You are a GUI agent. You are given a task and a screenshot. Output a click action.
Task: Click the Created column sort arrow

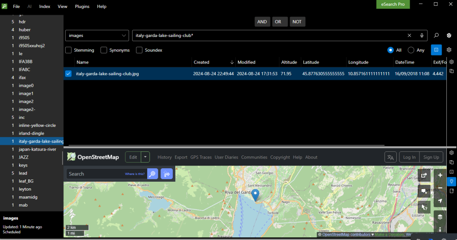(x=232, y=62)
